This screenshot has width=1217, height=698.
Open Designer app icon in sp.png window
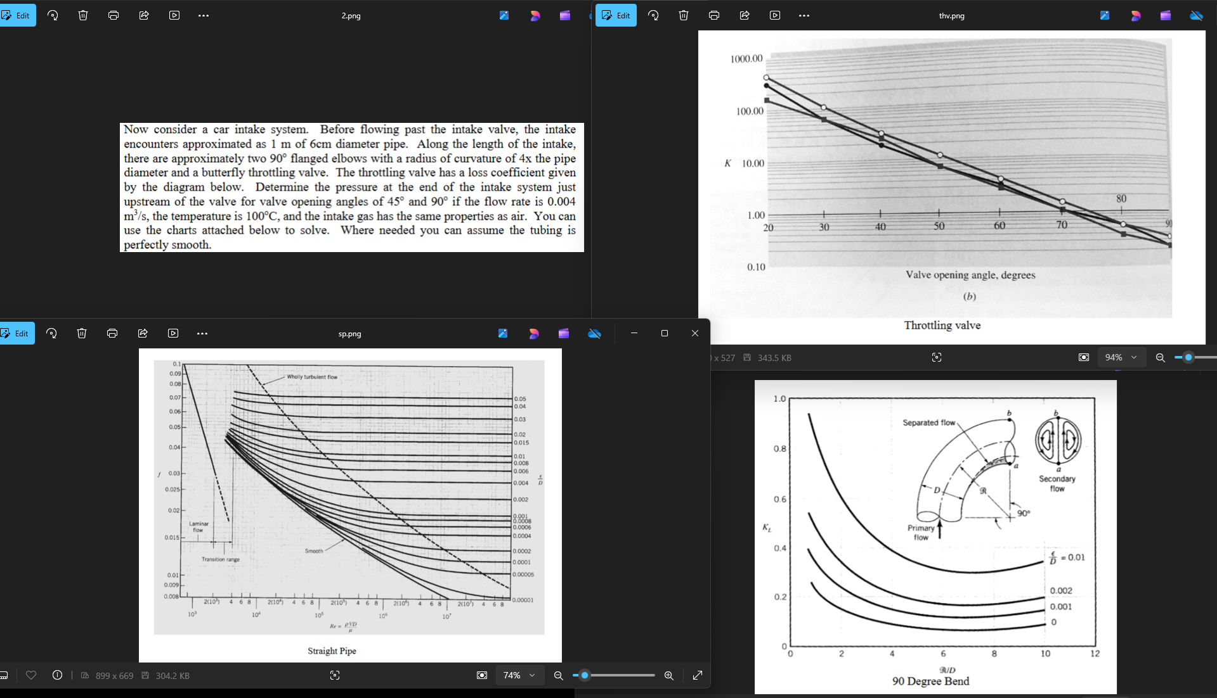(533, 333)
